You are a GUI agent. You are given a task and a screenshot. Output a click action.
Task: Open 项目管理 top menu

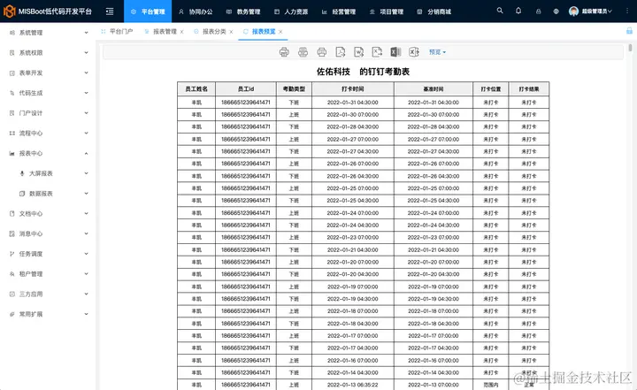[x=387, y=11]
